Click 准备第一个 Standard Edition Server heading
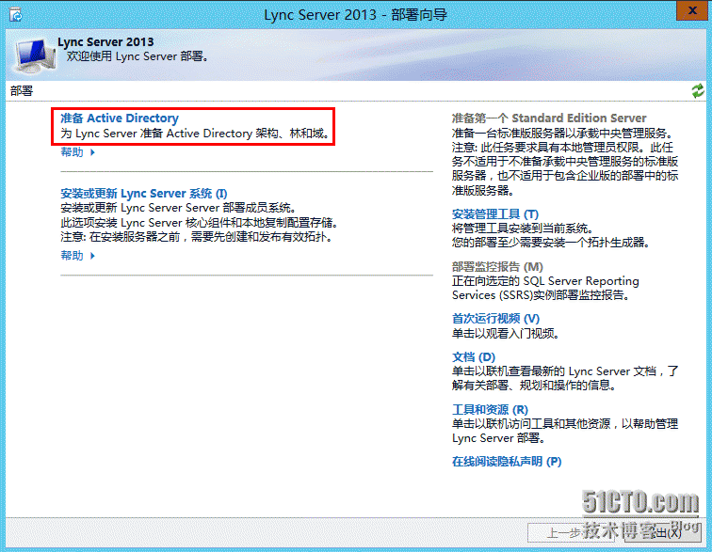712x552 pixels. (x=548, y=118)
